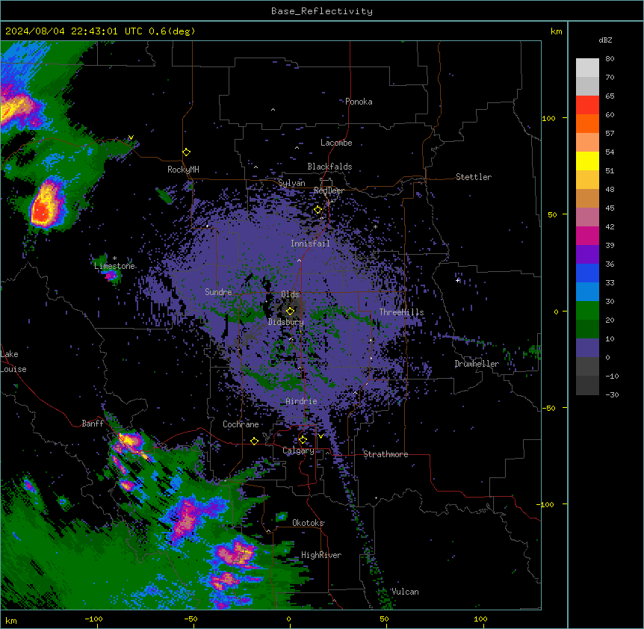
Task: Click the dBZ legend heading
Action: pos(605,40)
